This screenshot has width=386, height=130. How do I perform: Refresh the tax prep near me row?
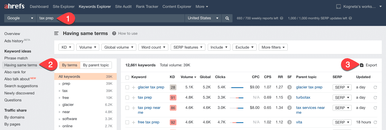coord(375,108)
